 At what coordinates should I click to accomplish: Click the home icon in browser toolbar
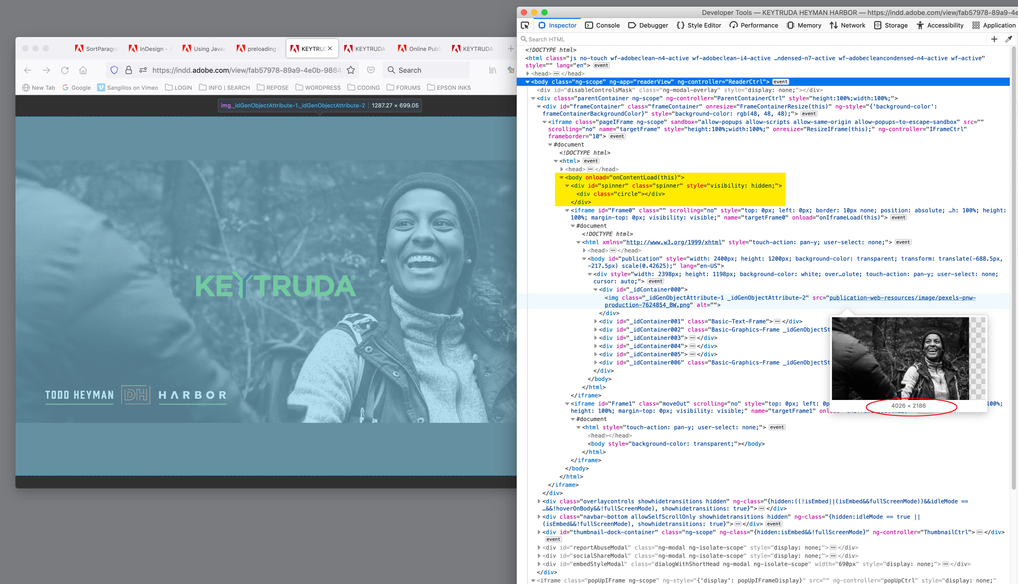tap(83, 70)
